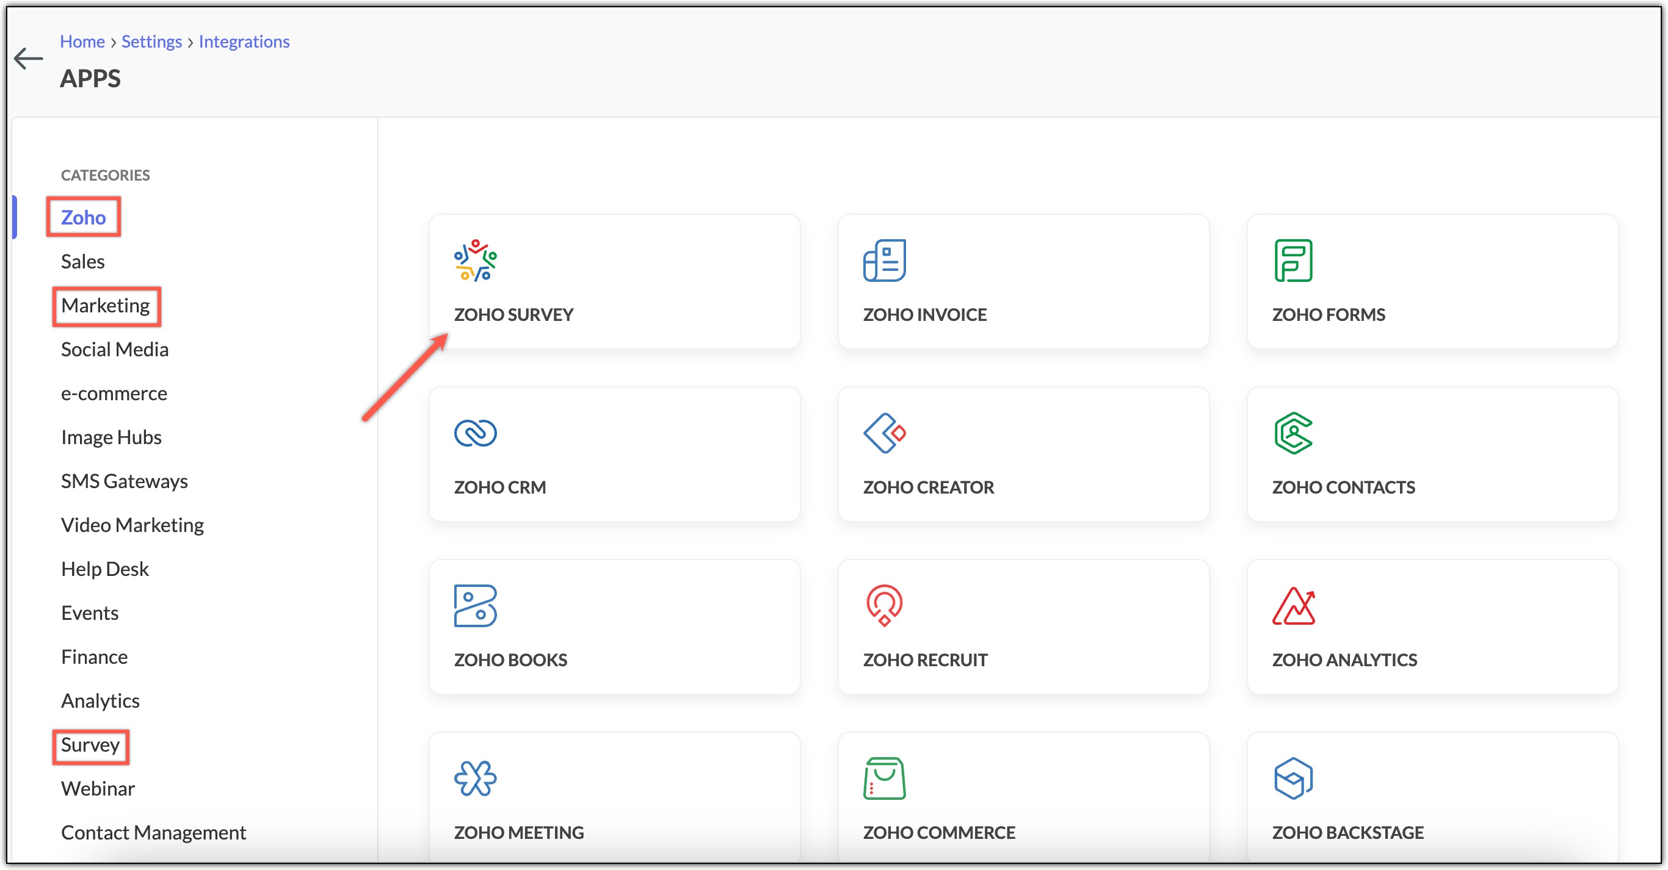Click the ZOHO INVOICE label

tap(924, 314)
